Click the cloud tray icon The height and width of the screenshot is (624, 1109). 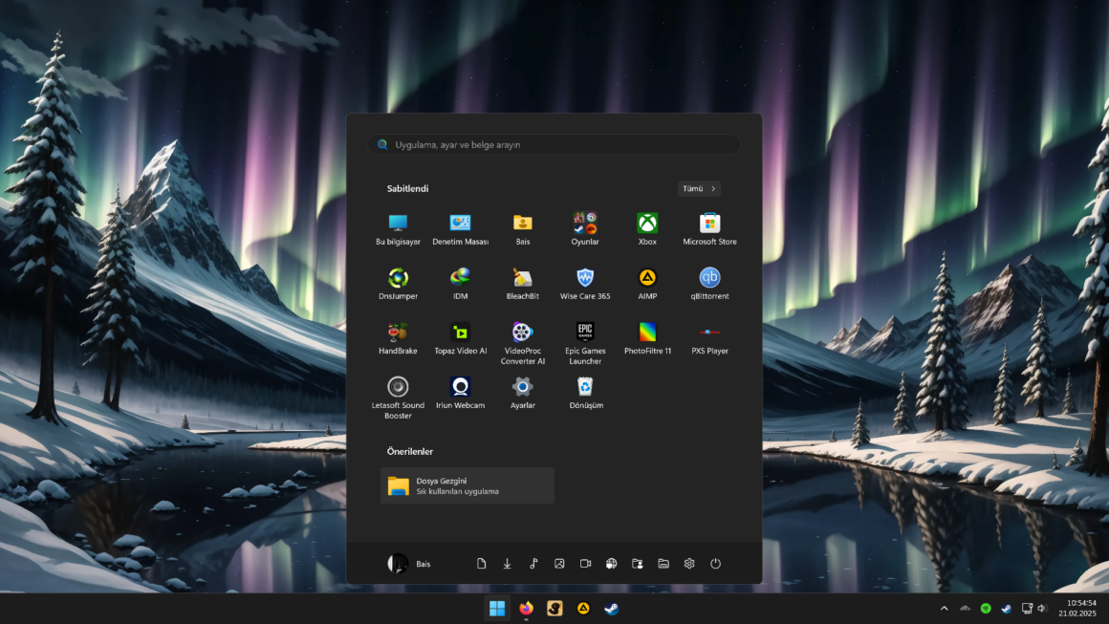coord(966,609)
